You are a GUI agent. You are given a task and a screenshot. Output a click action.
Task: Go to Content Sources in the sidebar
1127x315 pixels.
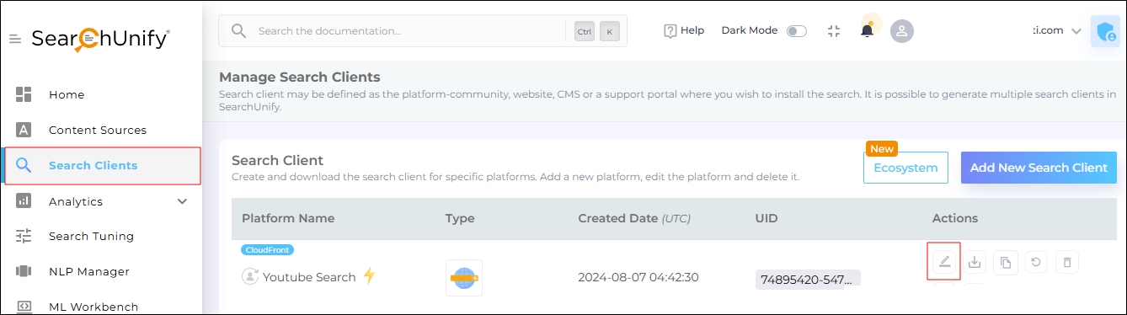click(98, 130)
